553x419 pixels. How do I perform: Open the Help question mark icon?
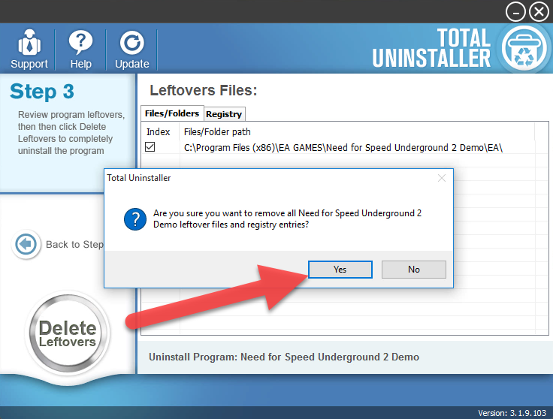[80, 49]
